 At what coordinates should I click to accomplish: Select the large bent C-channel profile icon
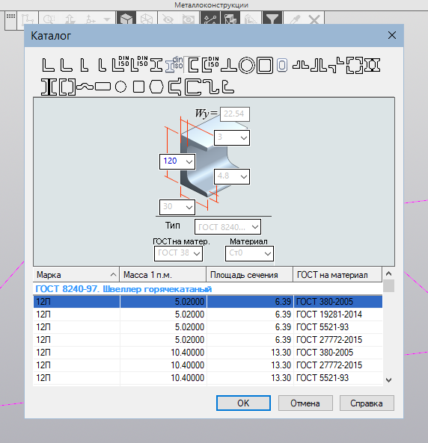tap(193, 87)
